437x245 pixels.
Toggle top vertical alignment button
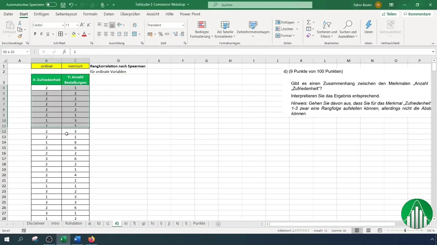[99, 25]
